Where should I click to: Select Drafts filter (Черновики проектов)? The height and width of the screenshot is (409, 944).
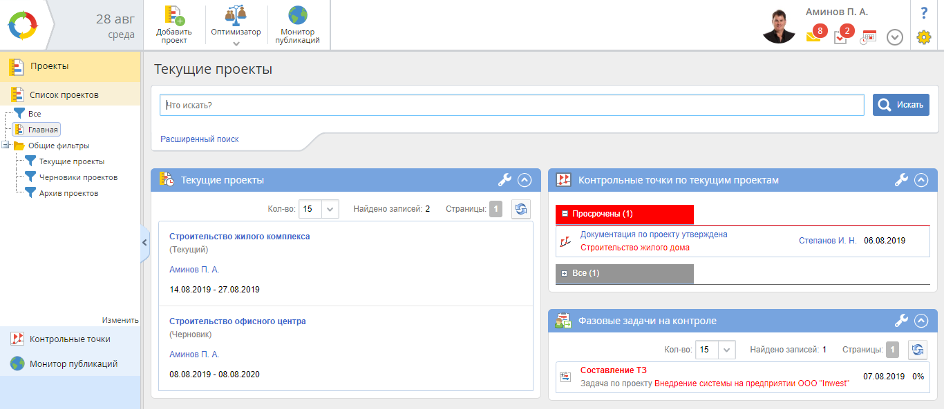click(x=77, y=177)
